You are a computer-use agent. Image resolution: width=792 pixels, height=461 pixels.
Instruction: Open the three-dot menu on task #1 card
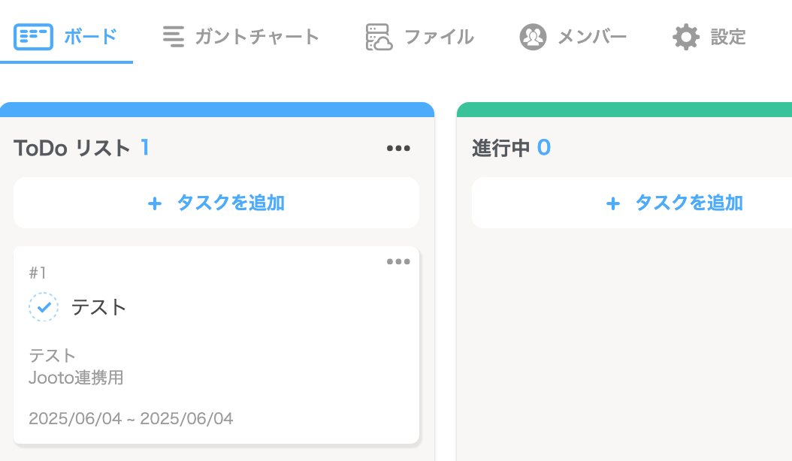click(x=398, y=261)
